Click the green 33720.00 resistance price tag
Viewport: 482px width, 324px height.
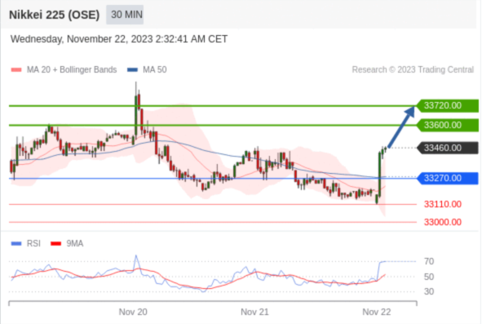pos(448,105)
